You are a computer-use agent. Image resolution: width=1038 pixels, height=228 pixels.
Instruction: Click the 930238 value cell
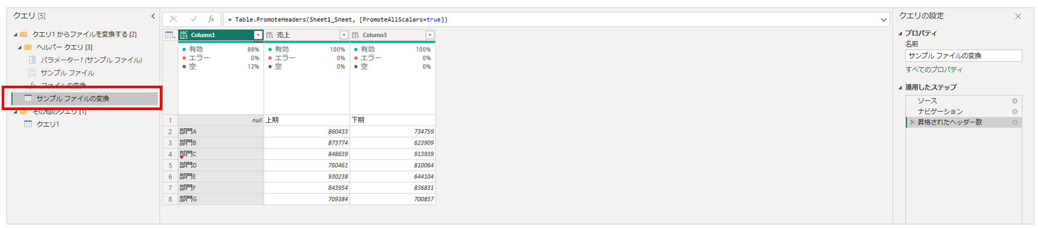tap(307, 177)
